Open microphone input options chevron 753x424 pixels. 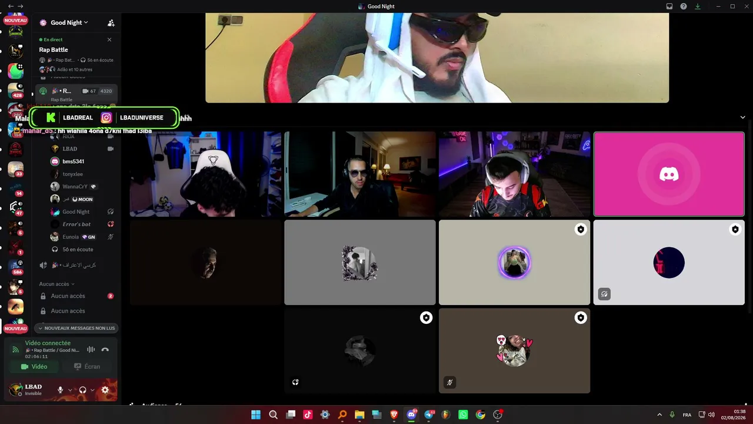point(70,390)
